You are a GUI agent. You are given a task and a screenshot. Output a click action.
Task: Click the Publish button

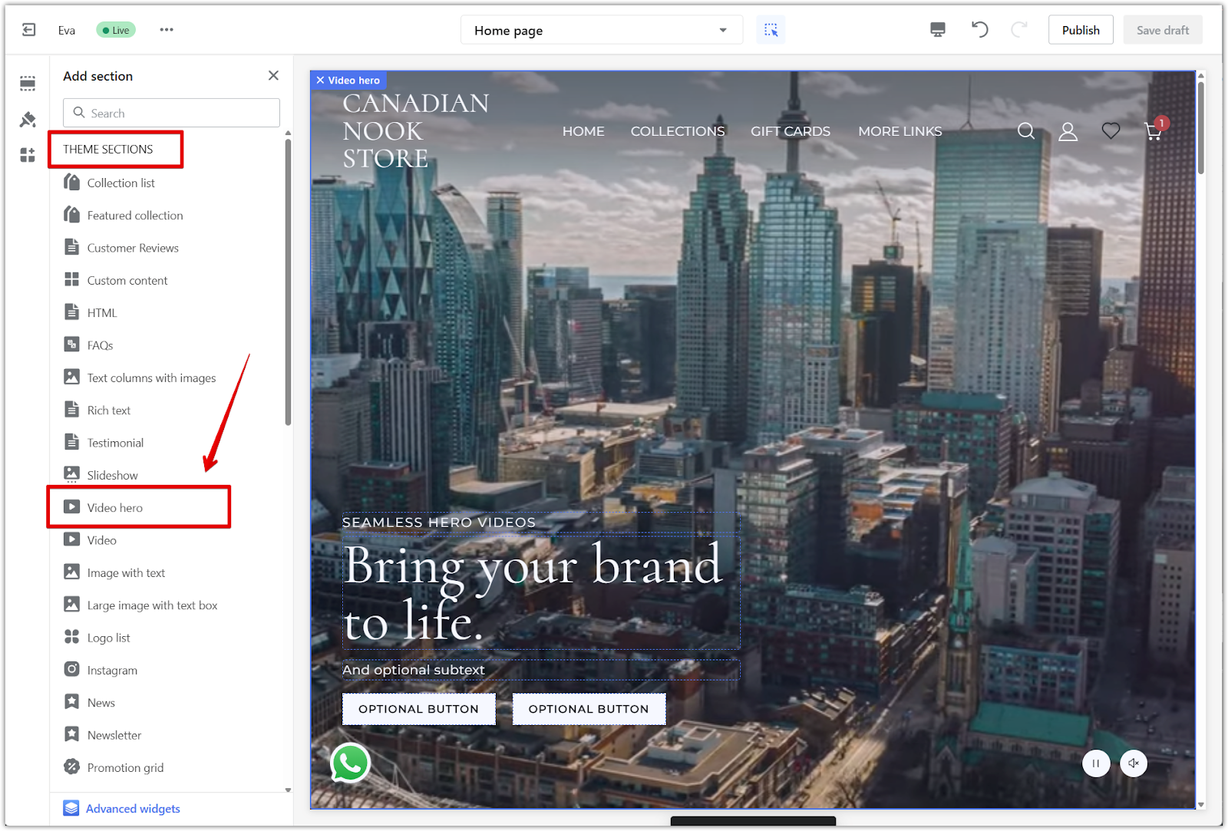click(1081, 30)
